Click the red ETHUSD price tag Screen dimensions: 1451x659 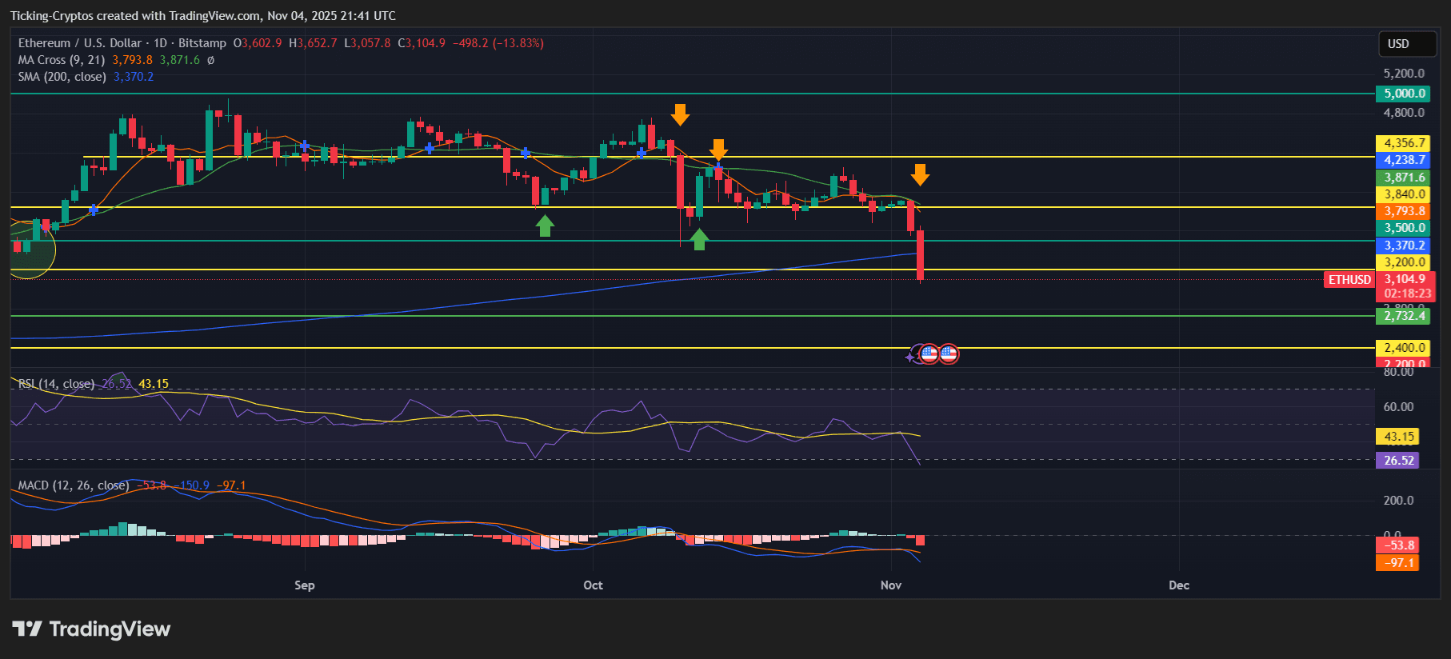[x=1349, y=280]
